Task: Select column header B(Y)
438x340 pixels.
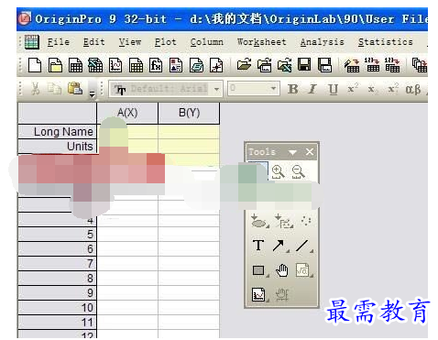Action: point(189,113)
